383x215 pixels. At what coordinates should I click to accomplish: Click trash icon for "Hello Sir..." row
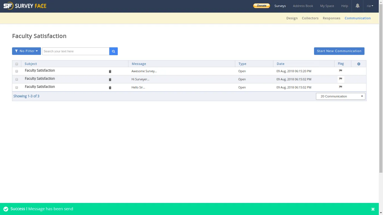click(110, 88)
